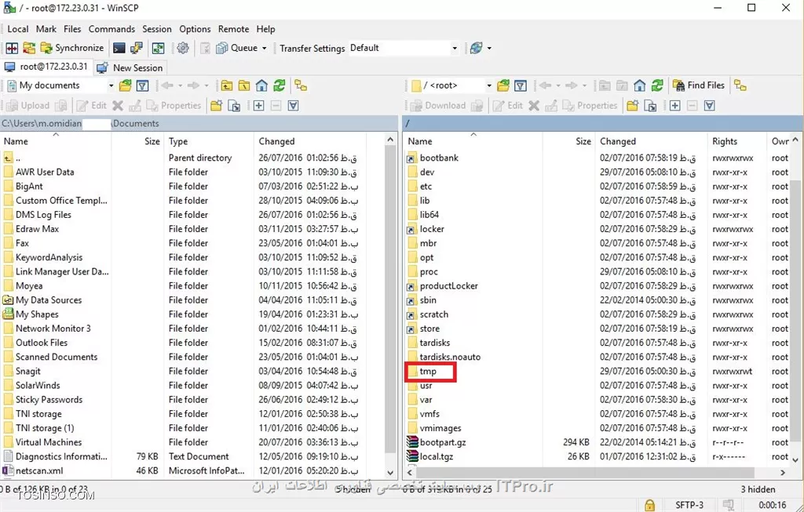This screenshot has width=804, height=512.
Task: Open the terminal console icon
Action: point(119,48)
